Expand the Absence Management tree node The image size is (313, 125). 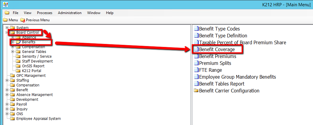tap(7, 95)
